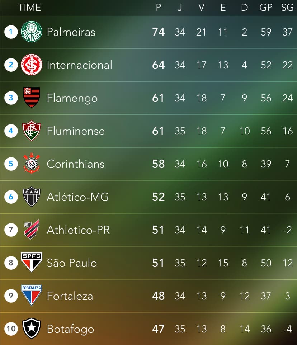Screen dimensions: 297x345
Task: Select the Atlético-MG CAM crest
Action: 32,197
